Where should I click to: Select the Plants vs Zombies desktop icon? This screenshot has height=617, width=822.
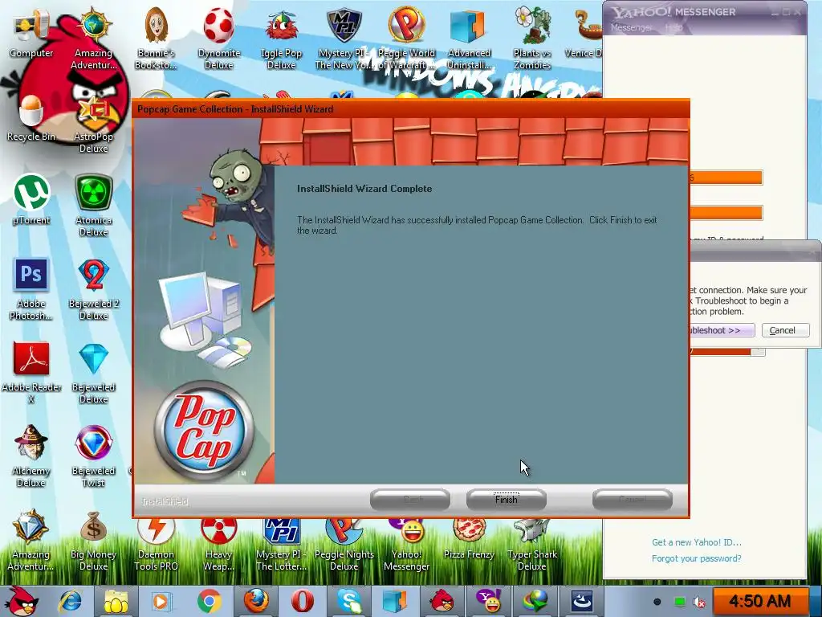coord(532,39)
